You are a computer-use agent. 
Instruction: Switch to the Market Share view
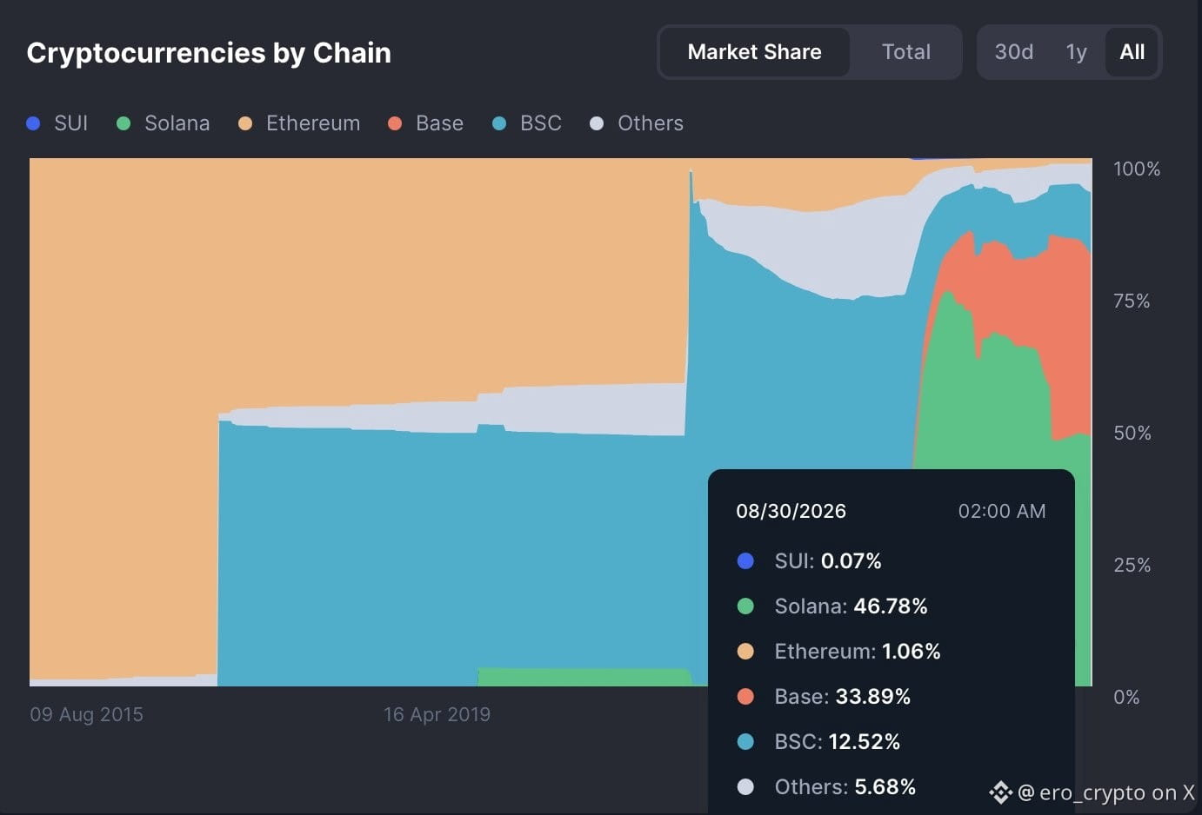(754, 52)
